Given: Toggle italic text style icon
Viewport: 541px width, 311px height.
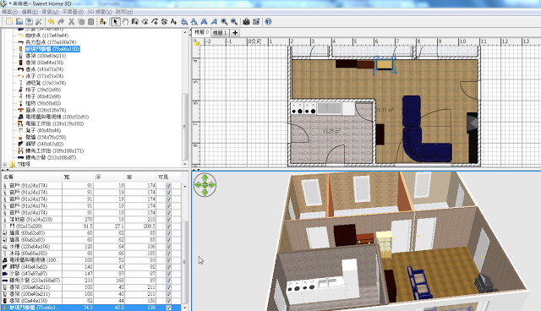Looking at the screenshot, I should point(214,22).
